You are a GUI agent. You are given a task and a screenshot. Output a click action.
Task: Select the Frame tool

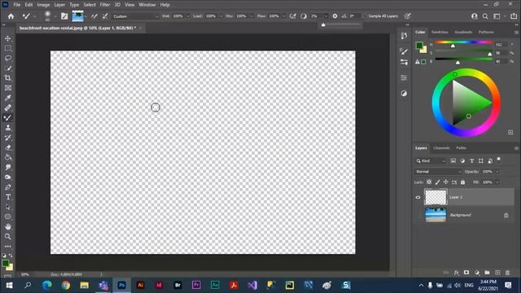click(8, 88)
